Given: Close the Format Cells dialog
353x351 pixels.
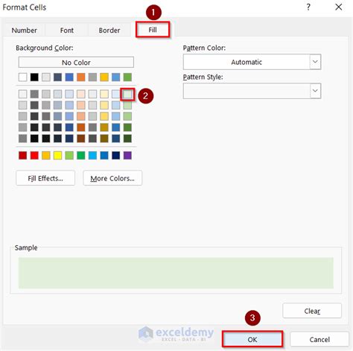Looking at the screenshot, I should click(x=339, y=7).
